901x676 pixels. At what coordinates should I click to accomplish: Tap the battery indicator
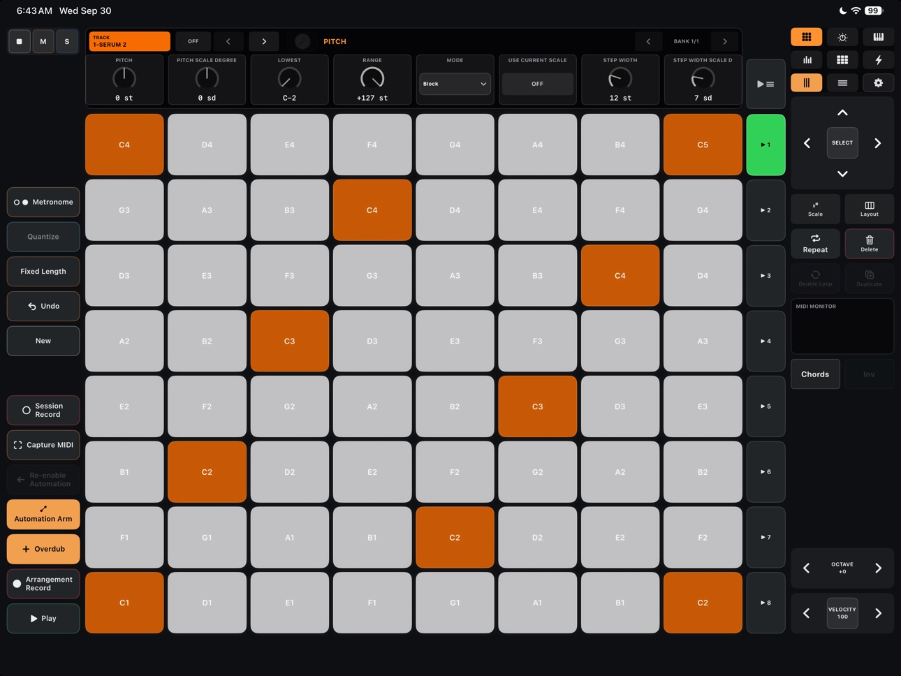[x=874, y=10]
